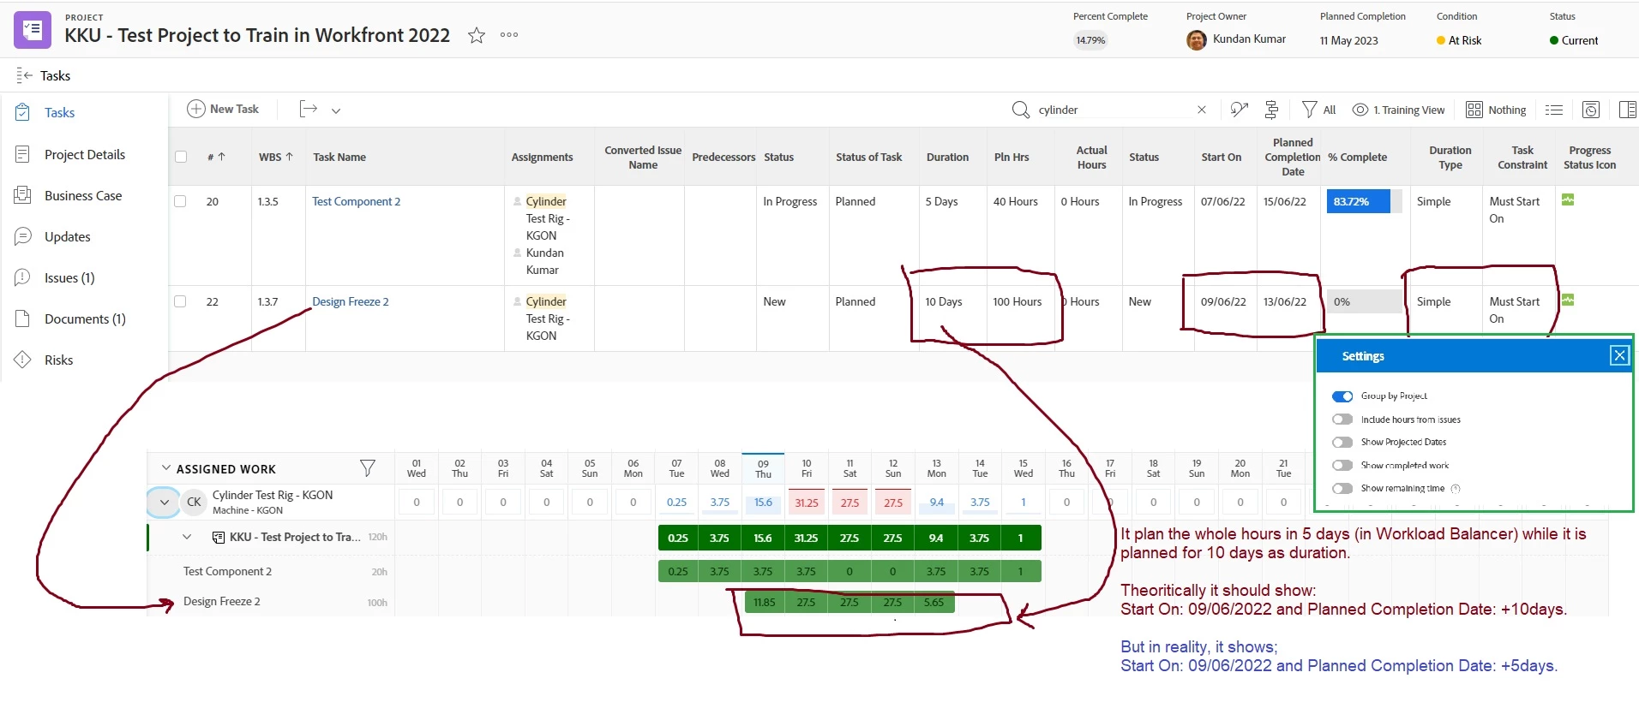The image size is (1639, 720).
Task: Close the Settings panel
Action: [1619, 355]
